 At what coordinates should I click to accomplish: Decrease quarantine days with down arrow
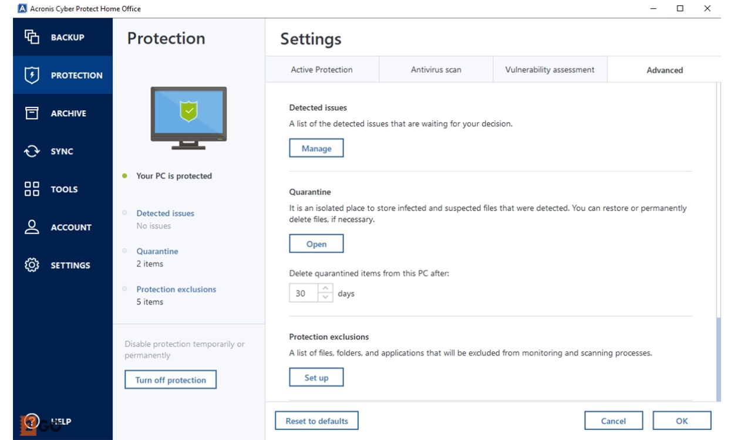(x=325, y=297)
